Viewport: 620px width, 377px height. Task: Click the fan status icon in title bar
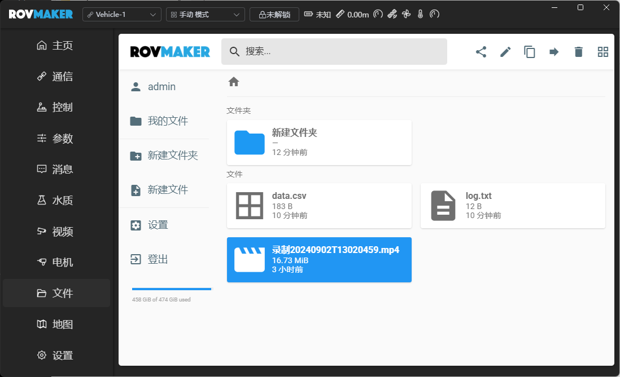pos(406,14)
